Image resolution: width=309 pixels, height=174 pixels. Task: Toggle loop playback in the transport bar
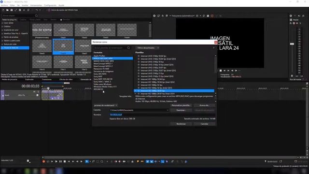pos(48,161)
